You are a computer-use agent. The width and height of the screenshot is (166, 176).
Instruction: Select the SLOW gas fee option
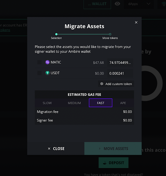(47, 103)
